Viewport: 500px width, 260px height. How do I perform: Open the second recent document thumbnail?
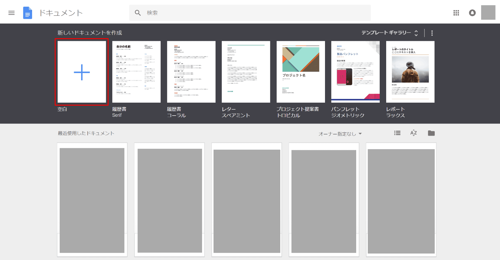169,200
